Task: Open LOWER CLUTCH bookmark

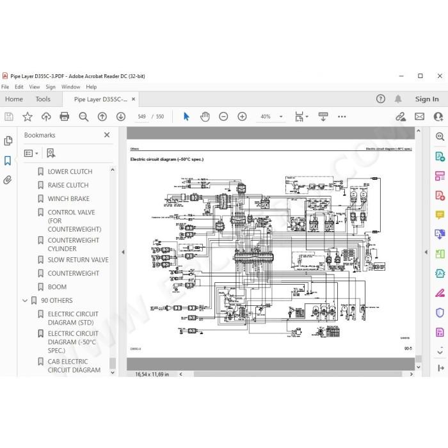Action: (70, 172)
